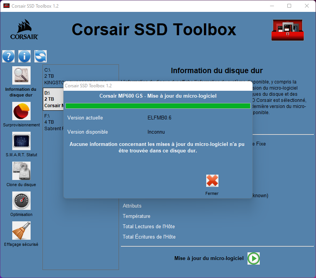
Task: Open the S.M.A.R.T. Statut monitor
Action: click(x=21, y=141)
